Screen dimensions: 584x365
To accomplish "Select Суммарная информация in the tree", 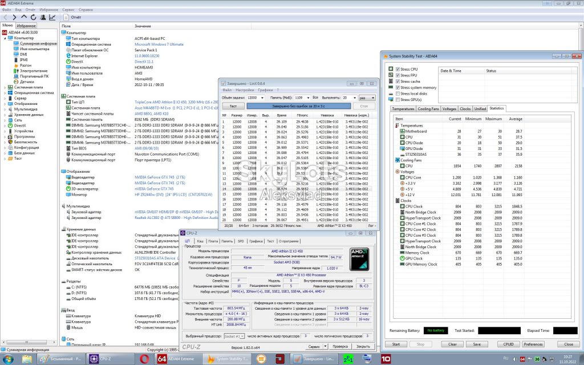I will click(x=38, y=43).
